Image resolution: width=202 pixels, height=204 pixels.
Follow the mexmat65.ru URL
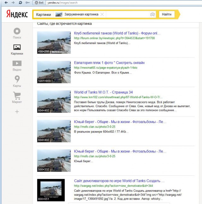click(x=106, y=68)
